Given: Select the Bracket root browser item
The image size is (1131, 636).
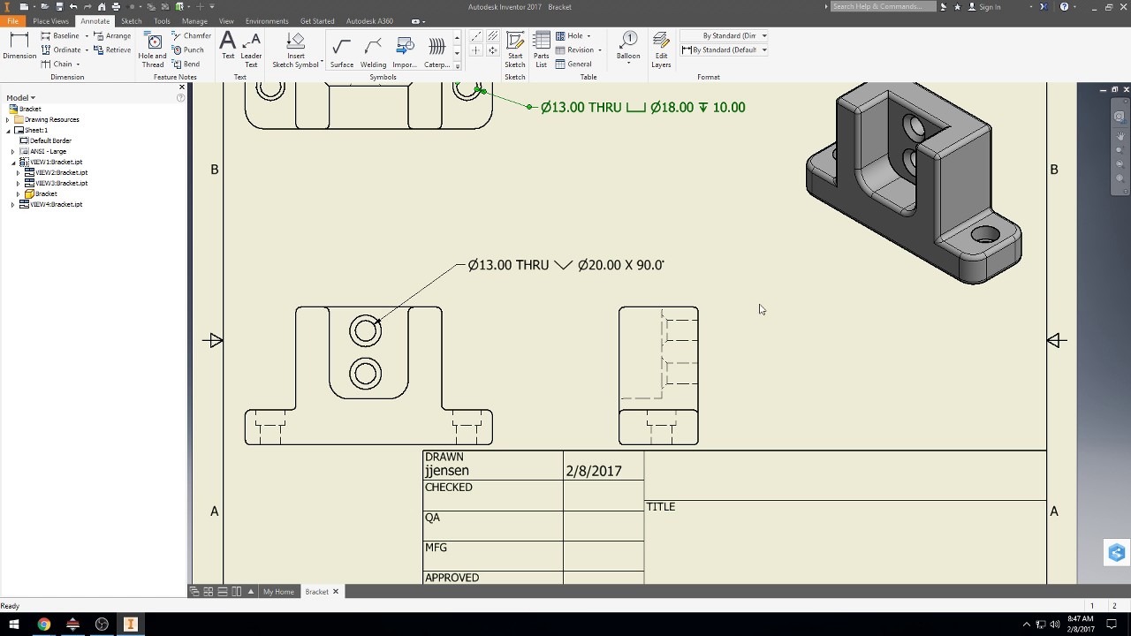Looking at the screenshot, I should (25, 110).
